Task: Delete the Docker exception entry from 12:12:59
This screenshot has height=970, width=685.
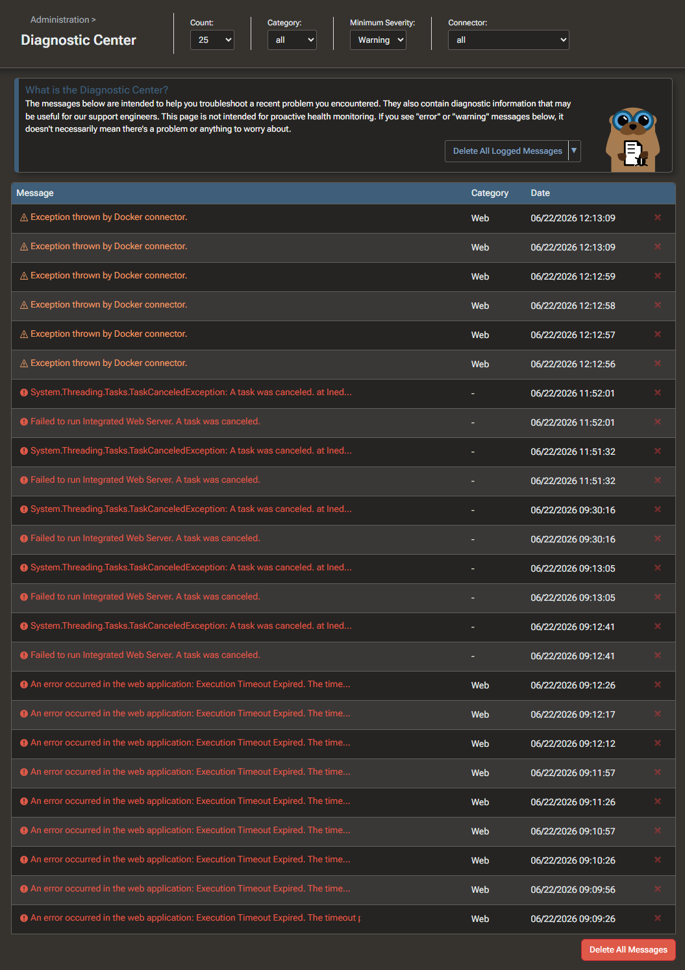Action: click(x=658, y=276)
